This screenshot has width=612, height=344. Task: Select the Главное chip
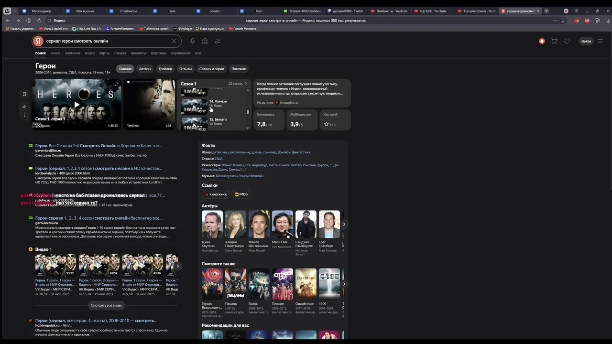click(x=125, y=69)
